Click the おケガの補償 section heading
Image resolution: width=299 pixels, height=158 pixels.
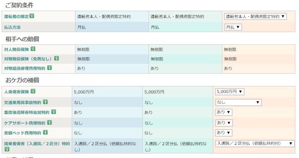[x=22, y=80]
